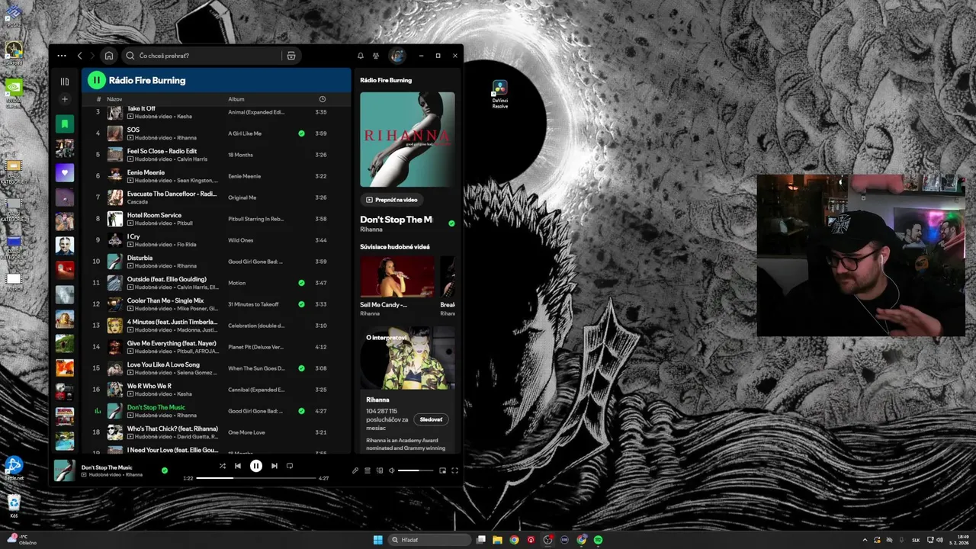Image resolution: width=976 pixels, height=549 pixels.
Task: Open the user profile avatar menu
Action: point(397,56)
